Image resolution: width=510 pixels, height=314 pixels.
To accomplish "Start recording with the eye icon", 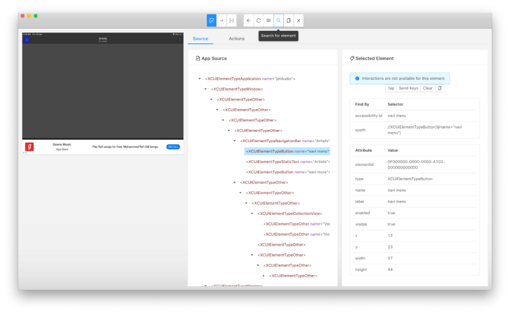I will (x=268, y=20).
